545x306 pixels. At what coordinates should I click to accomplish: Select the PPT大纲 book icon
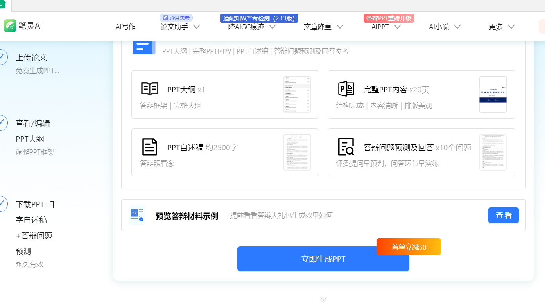coord(149,88)
